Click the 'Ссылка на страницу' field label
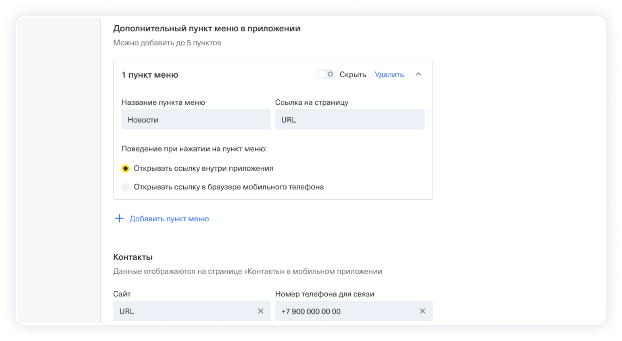Image resolution: width=622 pixels, height=341 pixels. tap(311, 102)
